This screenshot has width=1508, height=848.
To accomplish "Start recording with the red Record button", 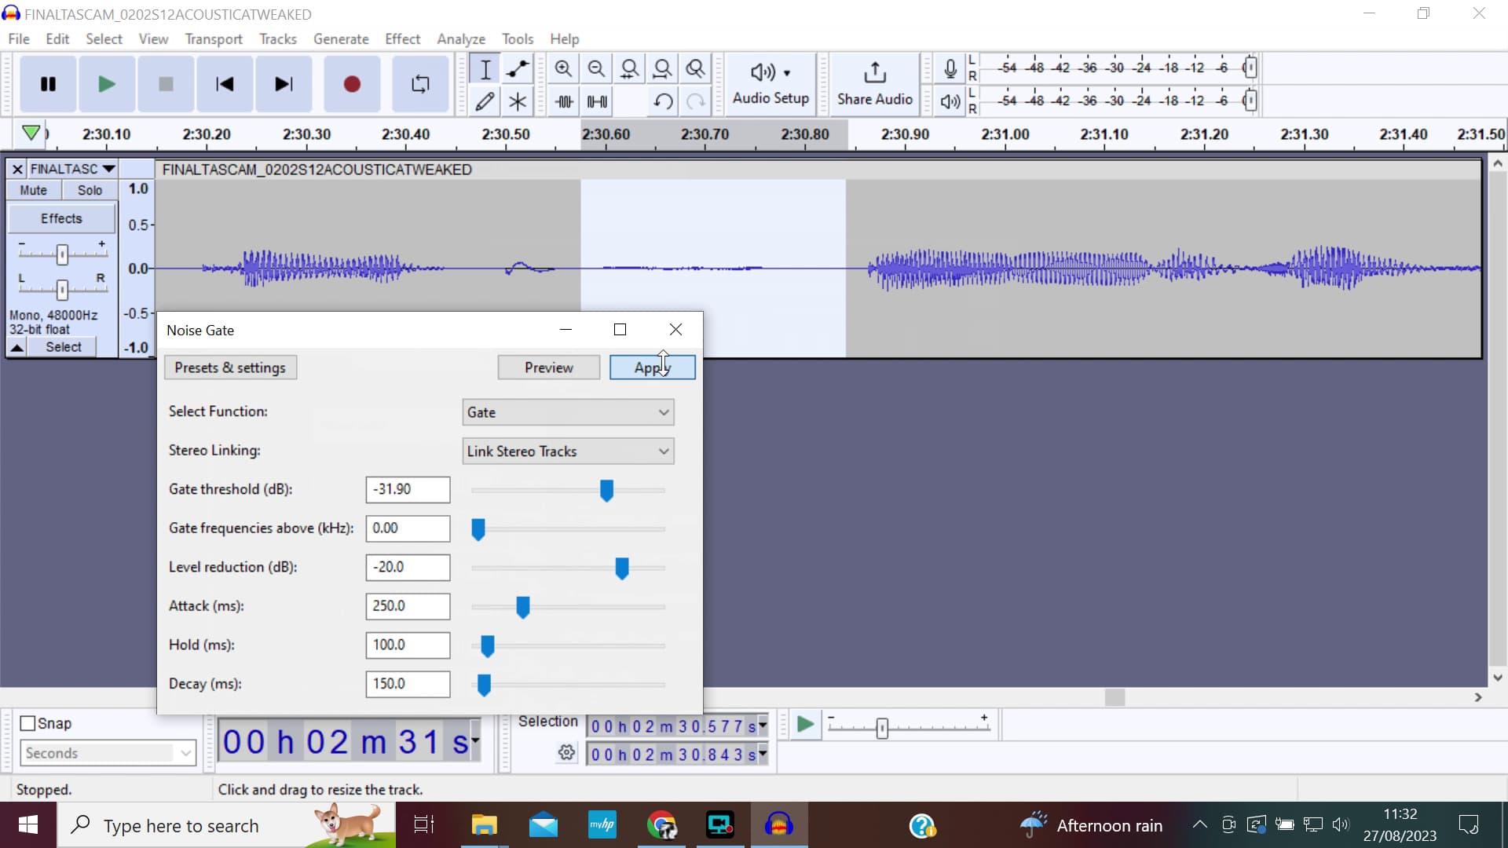I will point(352,84).
